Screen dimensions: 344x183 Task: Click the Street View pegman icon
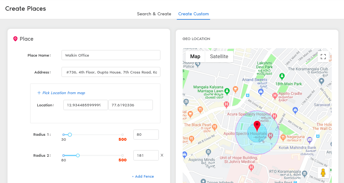(323, 172)
